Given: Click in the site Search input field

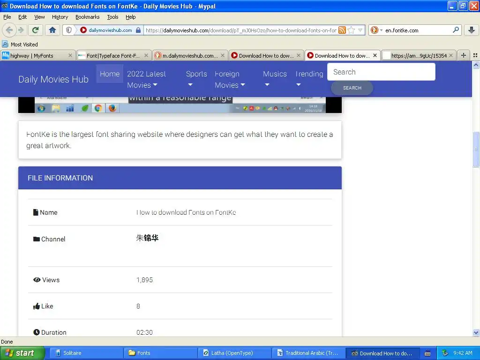Looking at the screenshot, I should [x=381, y=72].
